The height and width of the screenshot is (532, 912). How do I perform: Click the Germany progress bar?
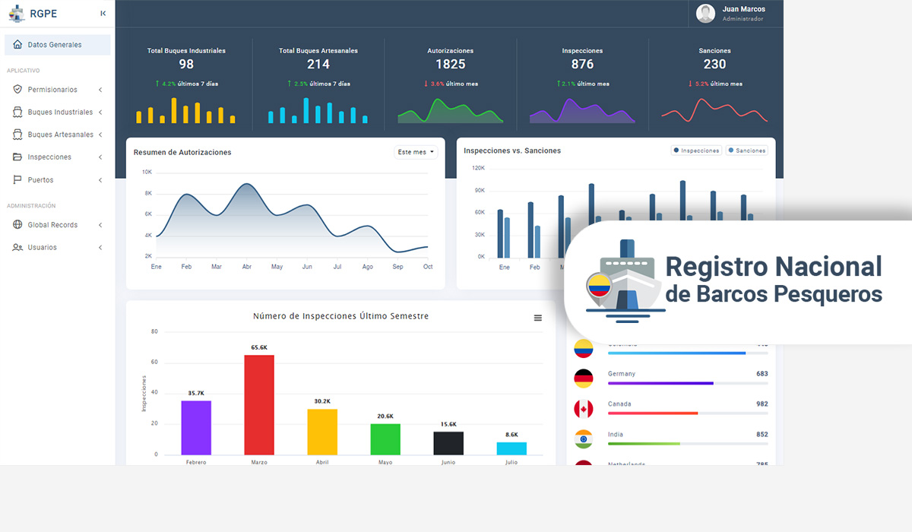pyautogui.click(x=687, y=383)
